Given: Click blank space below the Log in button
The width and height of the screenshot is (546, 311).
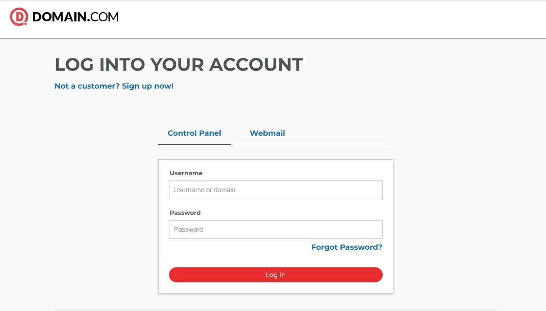Looking at the screenshot, I should click(275, 288).
